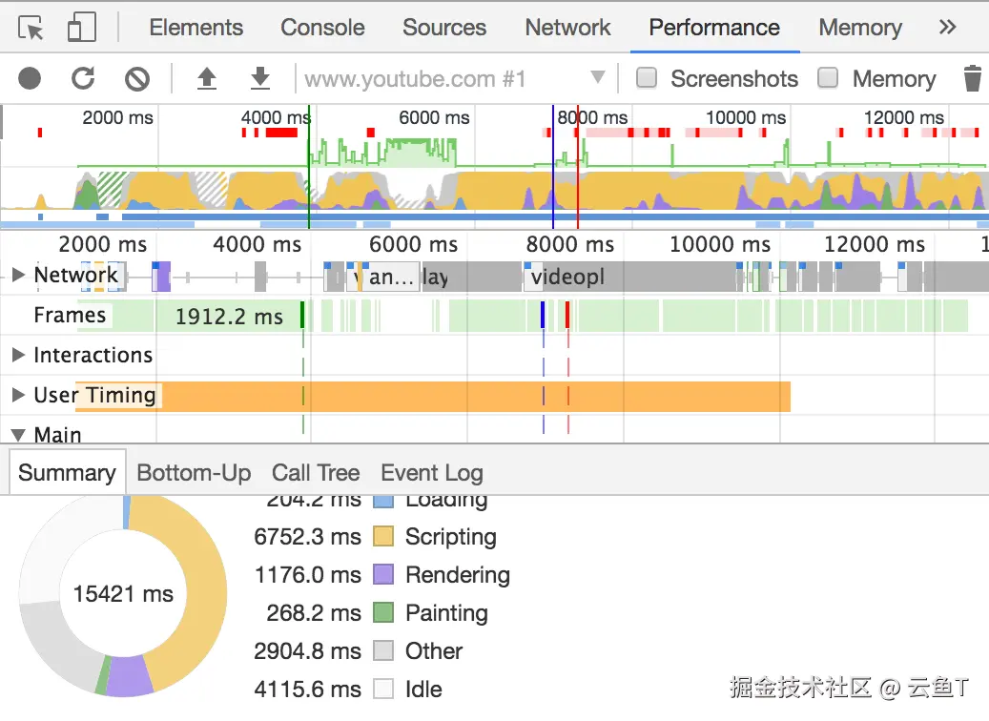The image size is (989, 721).
Task: Start recording with the record button
Action: 30,78
